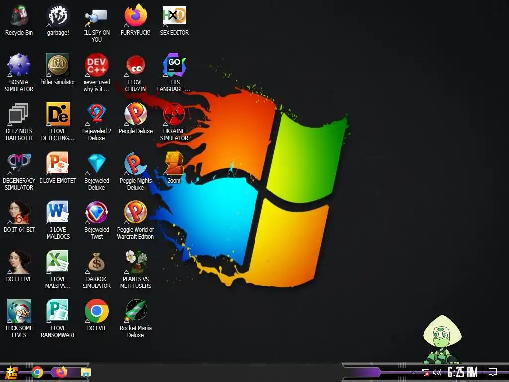Viewport: 509px width, 382px height.
Task: Show hidden system tray icons
Action: click(x=413, y=372)
